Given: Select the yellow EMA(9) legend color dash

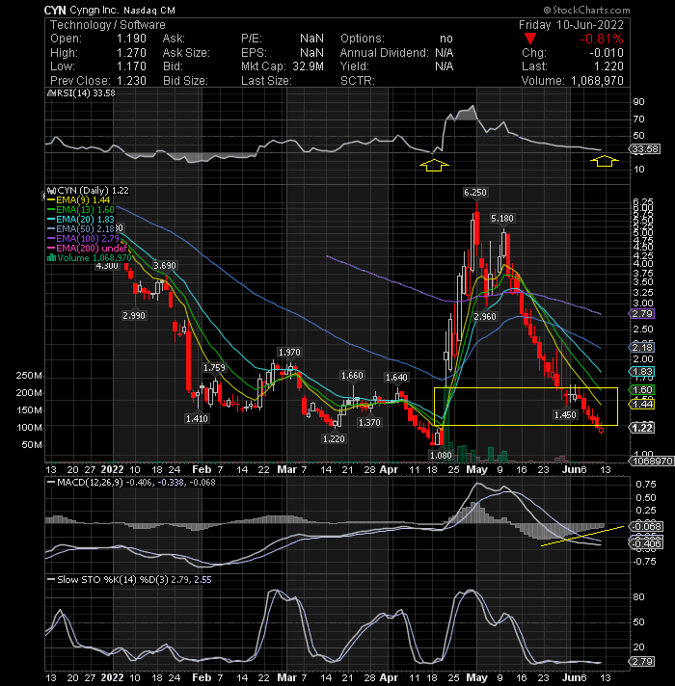Looking at the screenshot, I should [x=51, y=200].
